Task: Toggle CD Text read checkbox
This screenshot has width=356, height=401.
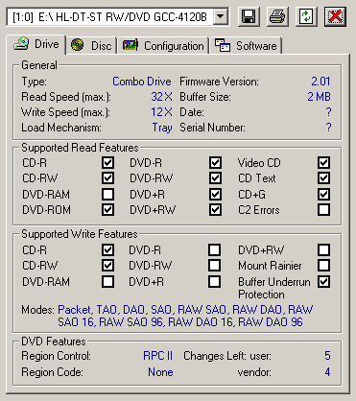Action: [x=323, y=177]
